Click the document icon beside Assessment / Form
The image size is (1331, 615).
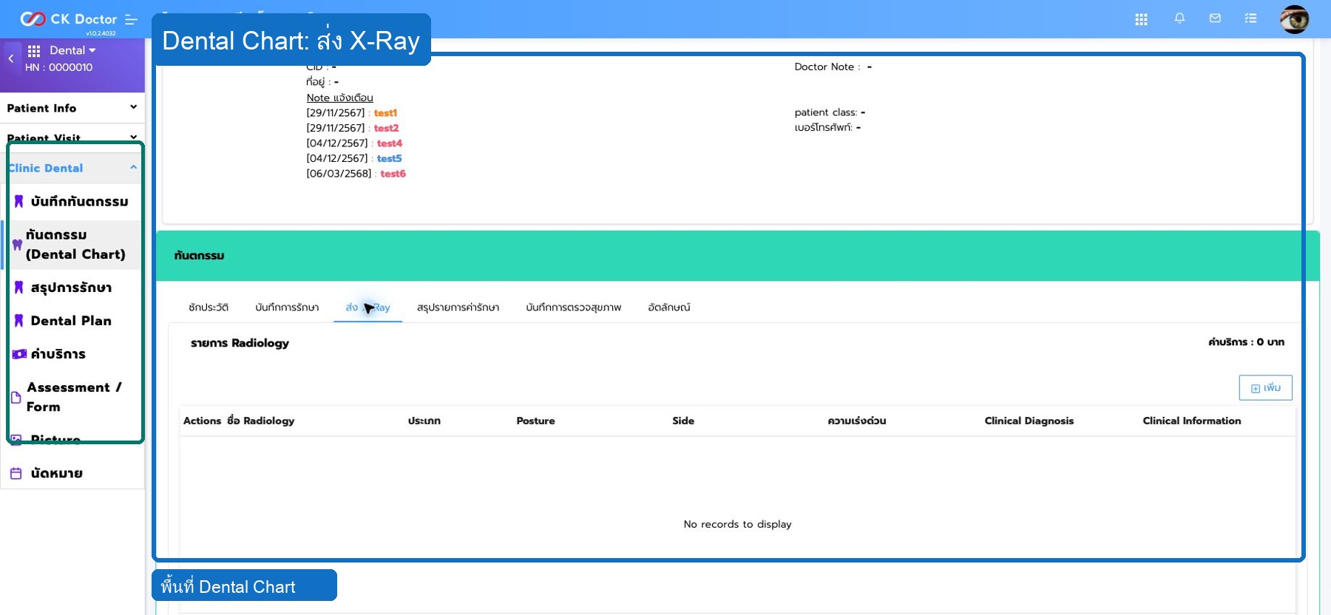click(x=16, y=397)
